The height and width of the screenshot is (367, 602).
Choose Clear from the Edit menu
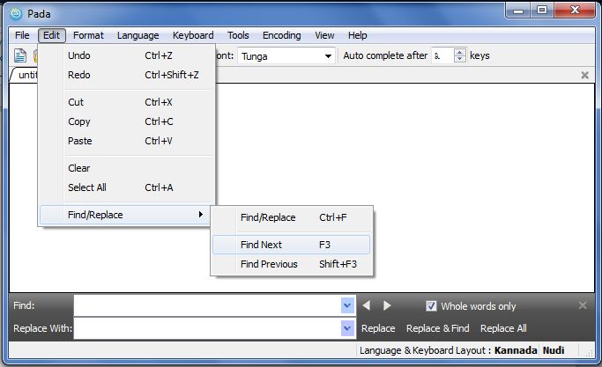point(127,168)
